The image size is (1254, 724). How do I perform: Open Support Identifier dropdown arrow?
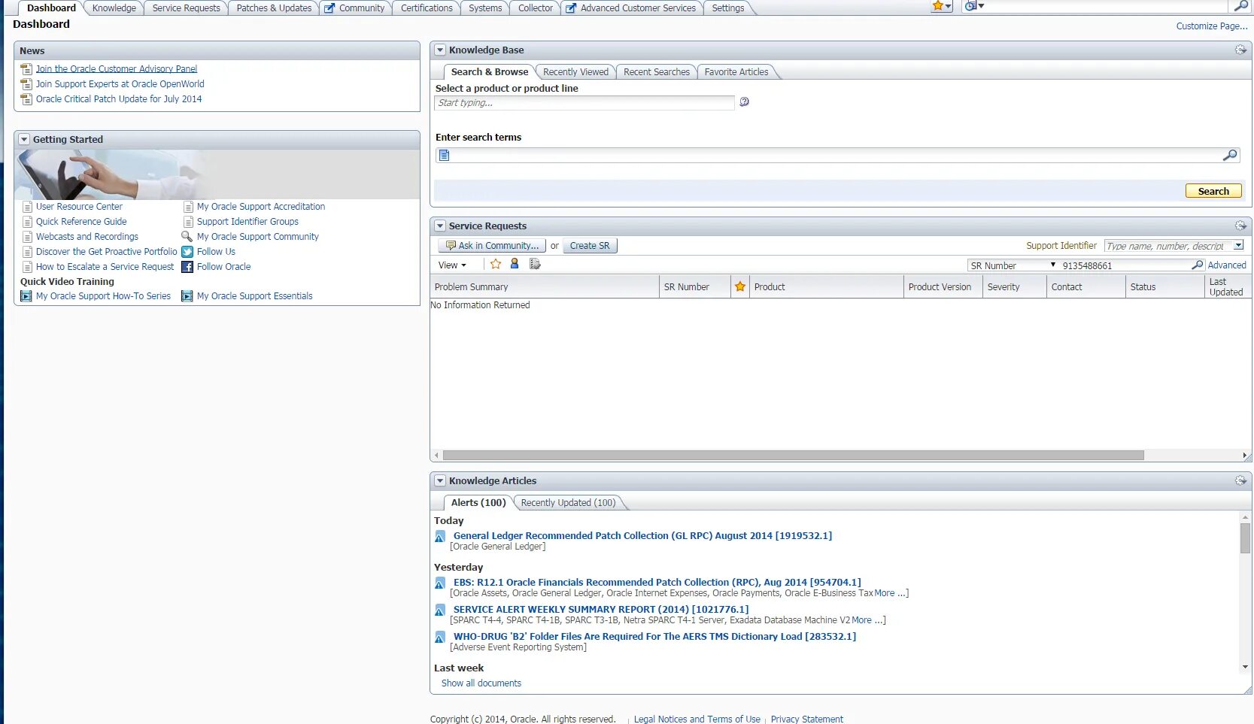[1238, 246]
